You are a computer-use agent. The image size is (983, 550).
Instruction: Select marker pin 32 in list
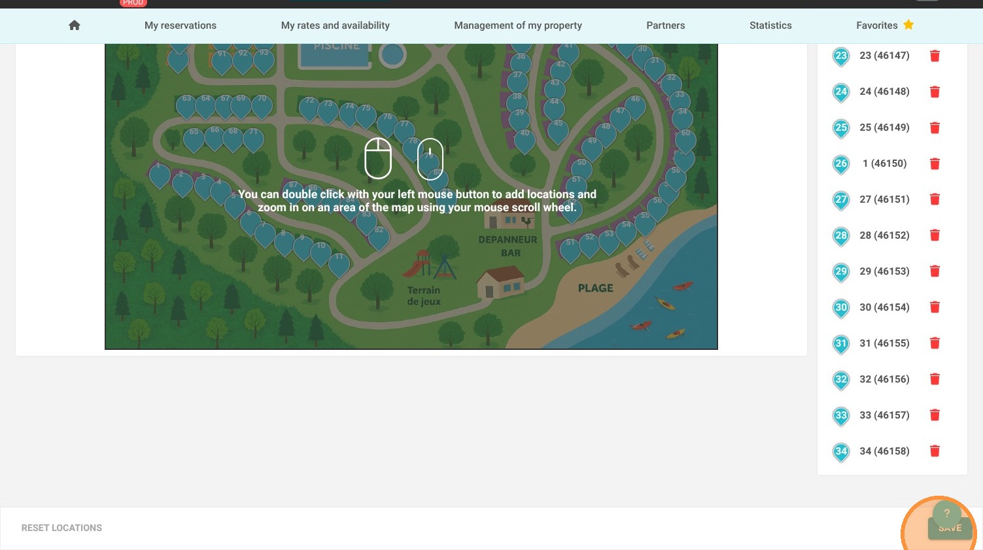841,380
